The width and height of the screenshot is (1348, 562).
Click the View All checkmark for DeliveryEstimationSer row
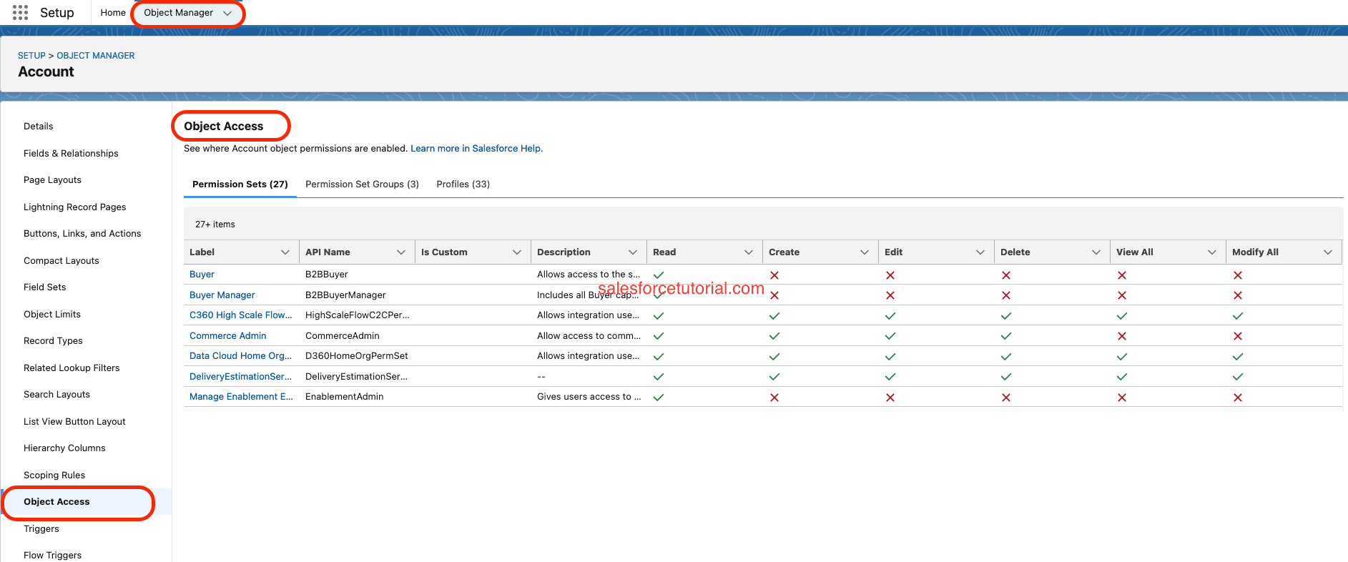(x=1122, y=377)
